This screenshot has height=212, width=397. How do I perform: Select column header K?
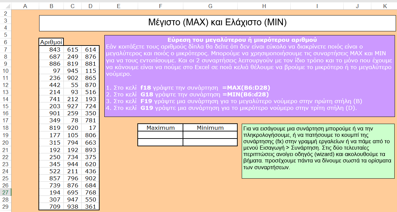click(x=385, y=6)
